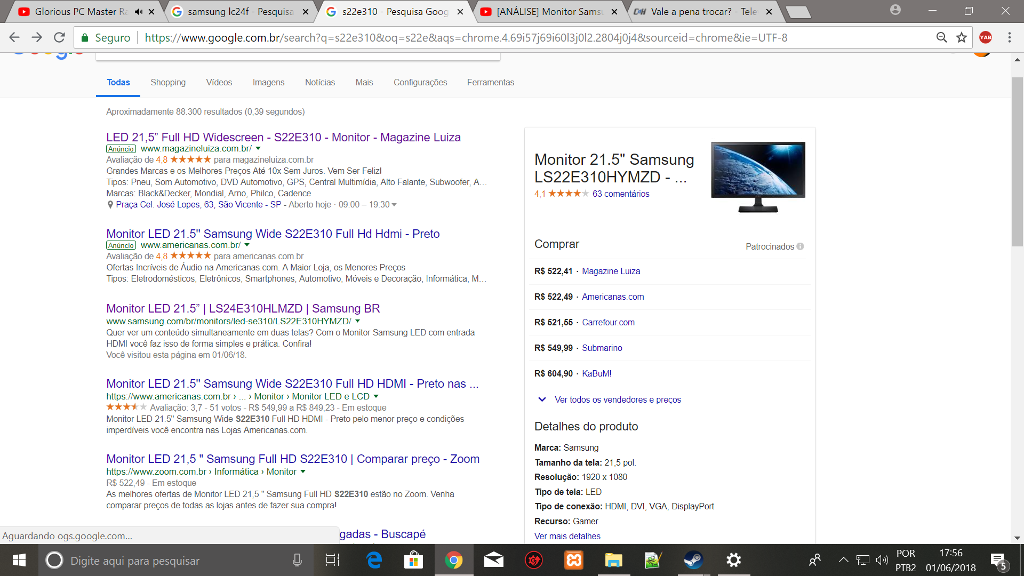This screenshot has height=576, width=1024.
Task: Open LS24E310HLMZD Samsung BR result
Action: pyautogui.click(x=243, y=308)
